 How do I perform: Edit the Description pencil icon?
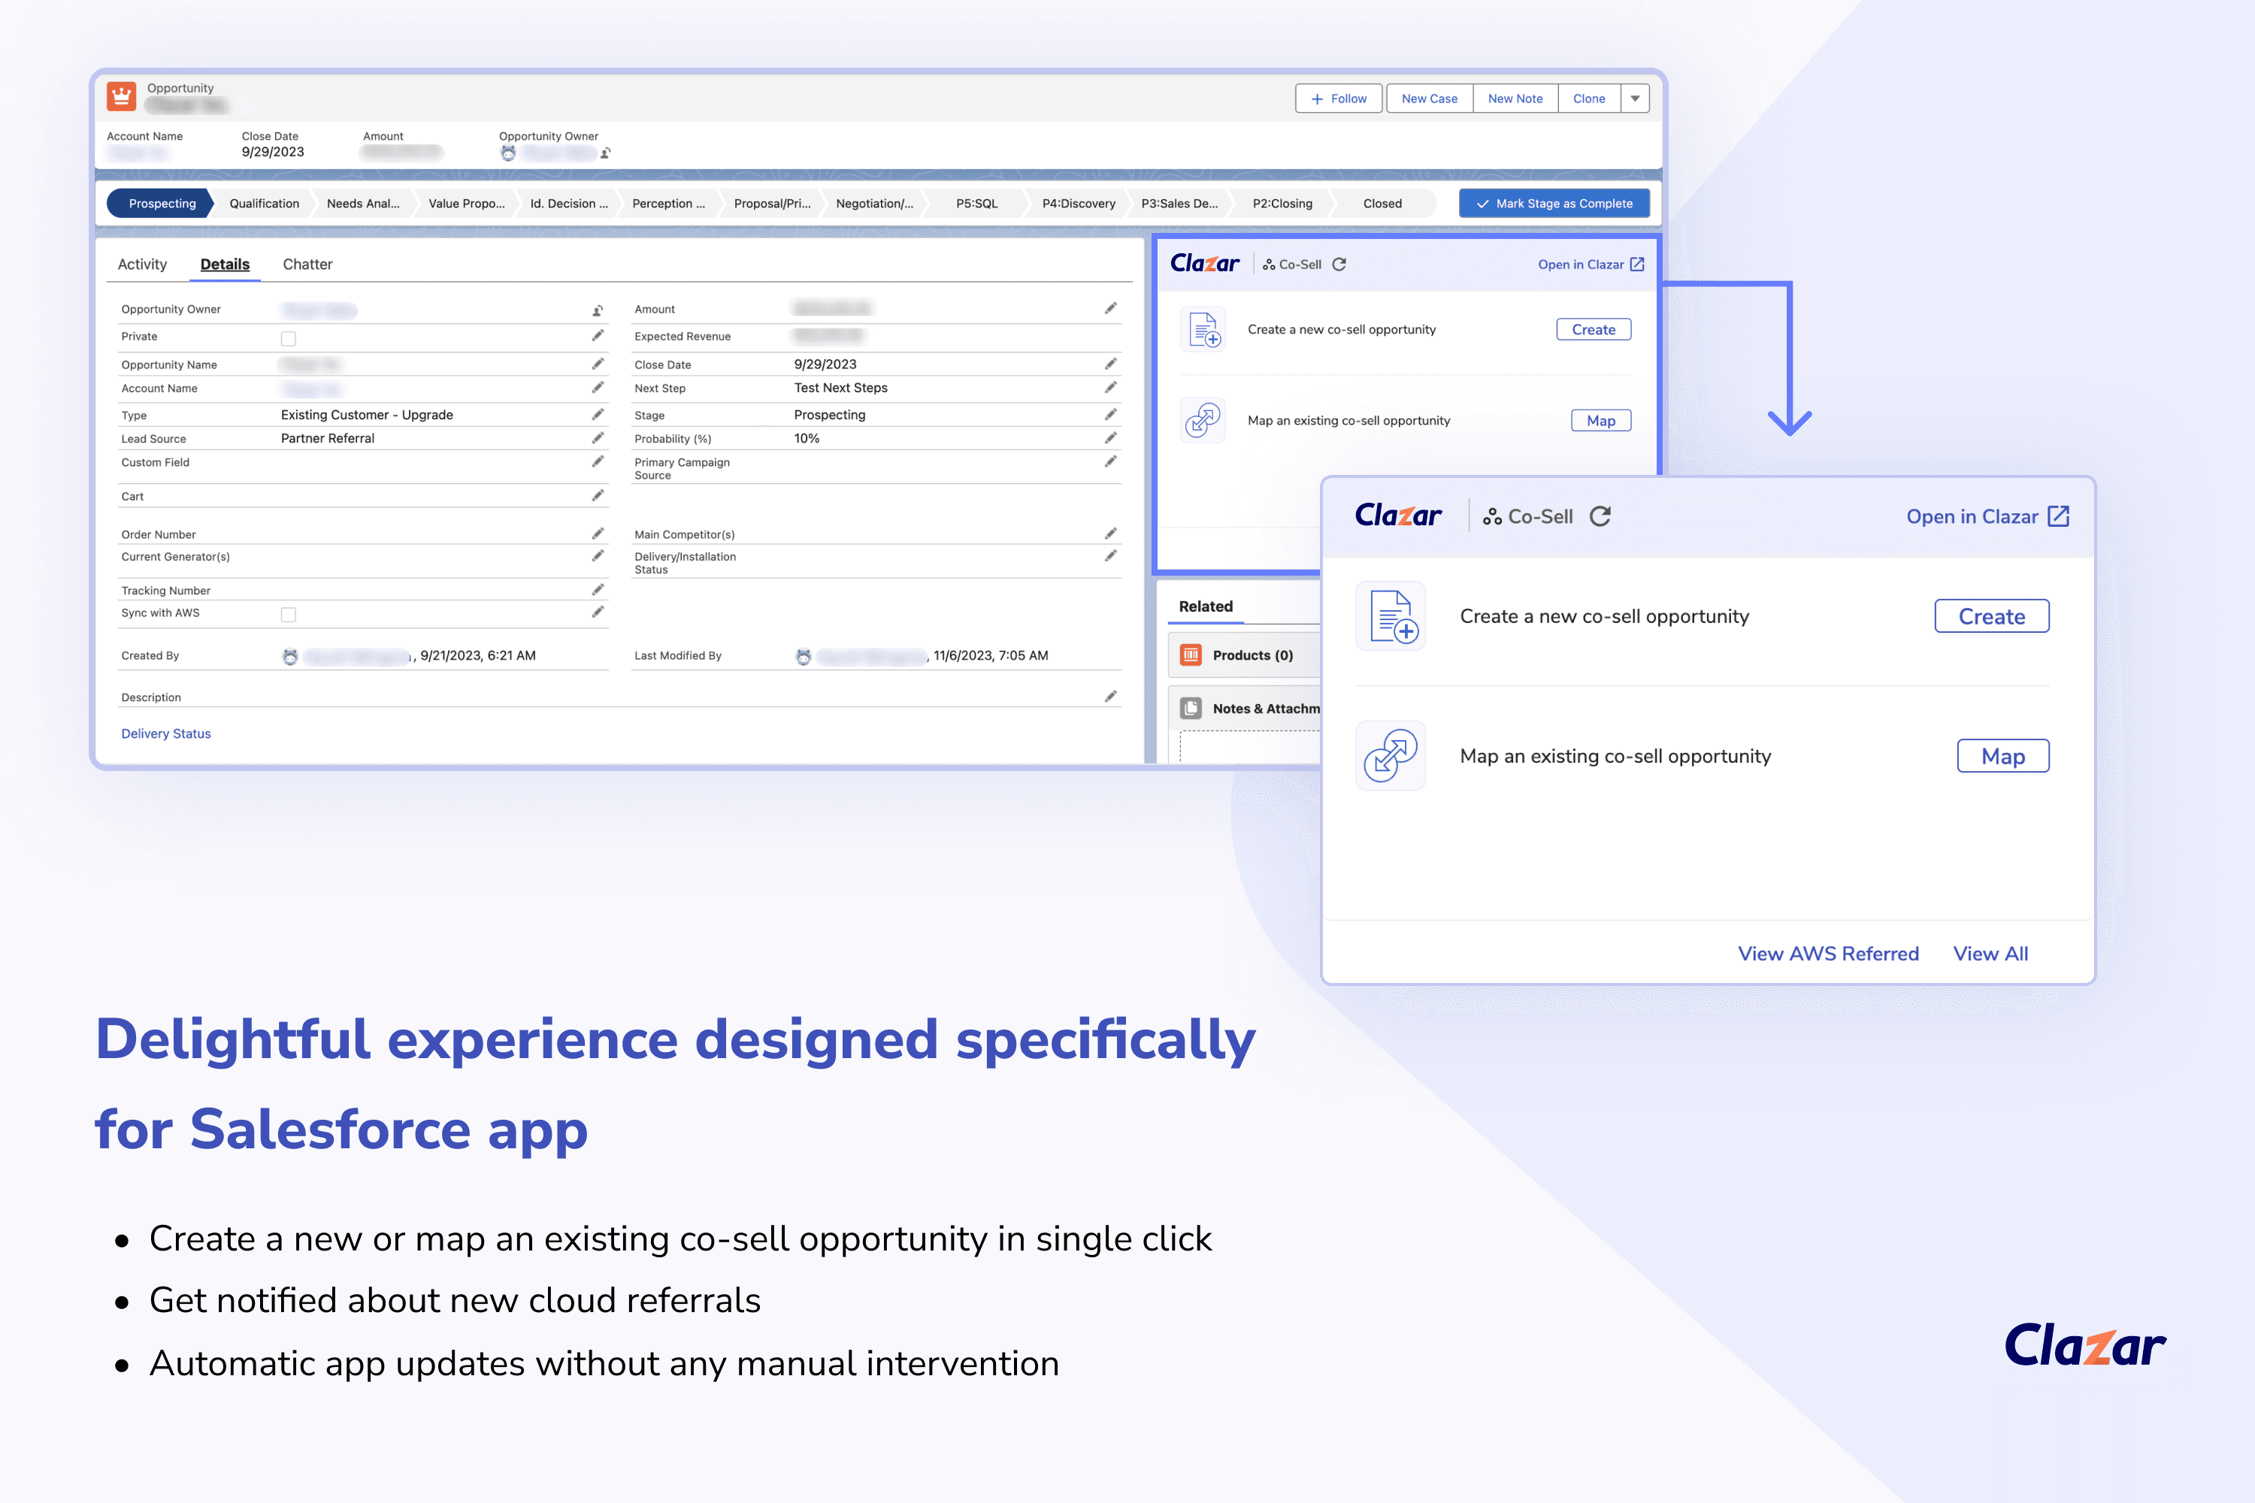[1110, 697]
